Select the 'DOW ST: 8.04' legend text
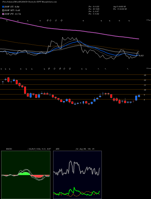151x199 pixels. [x=12, y=7]
